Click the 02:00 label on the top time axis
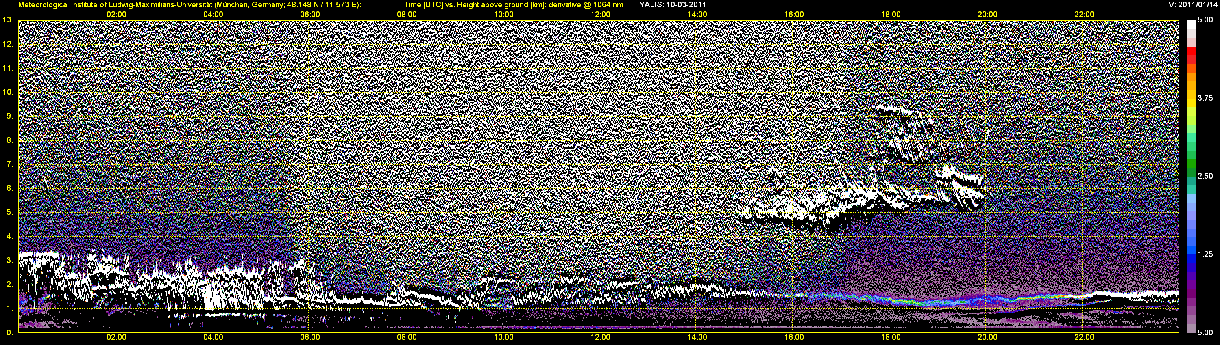The width and height of the screenshot is (1220, 345). pos(116,14)
